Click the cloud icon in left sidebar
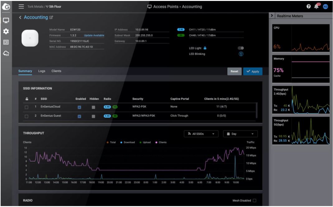Screen dimensions: 333x207 [6, 53]
